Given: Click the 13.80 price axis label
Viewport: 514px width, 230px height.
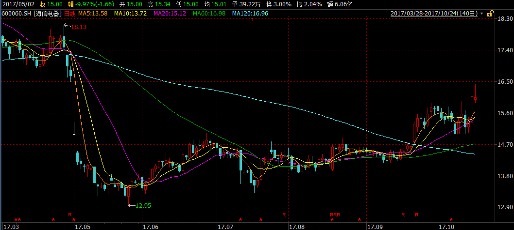Looking at the screenshot, I should click(x=505, y=176).
